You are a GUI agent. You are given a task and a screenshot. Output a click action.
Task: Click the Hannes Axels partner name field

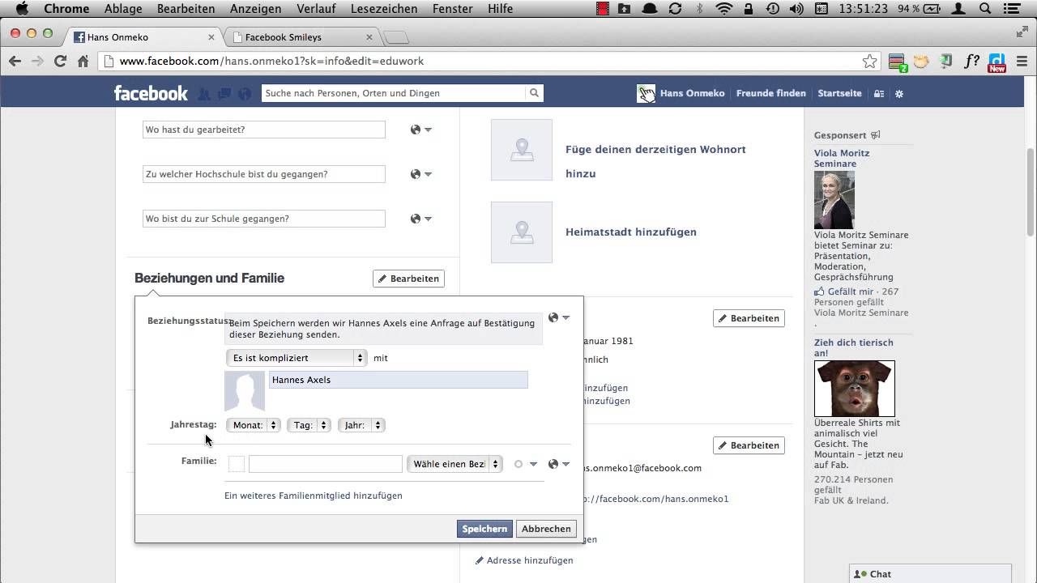point(399,380)
